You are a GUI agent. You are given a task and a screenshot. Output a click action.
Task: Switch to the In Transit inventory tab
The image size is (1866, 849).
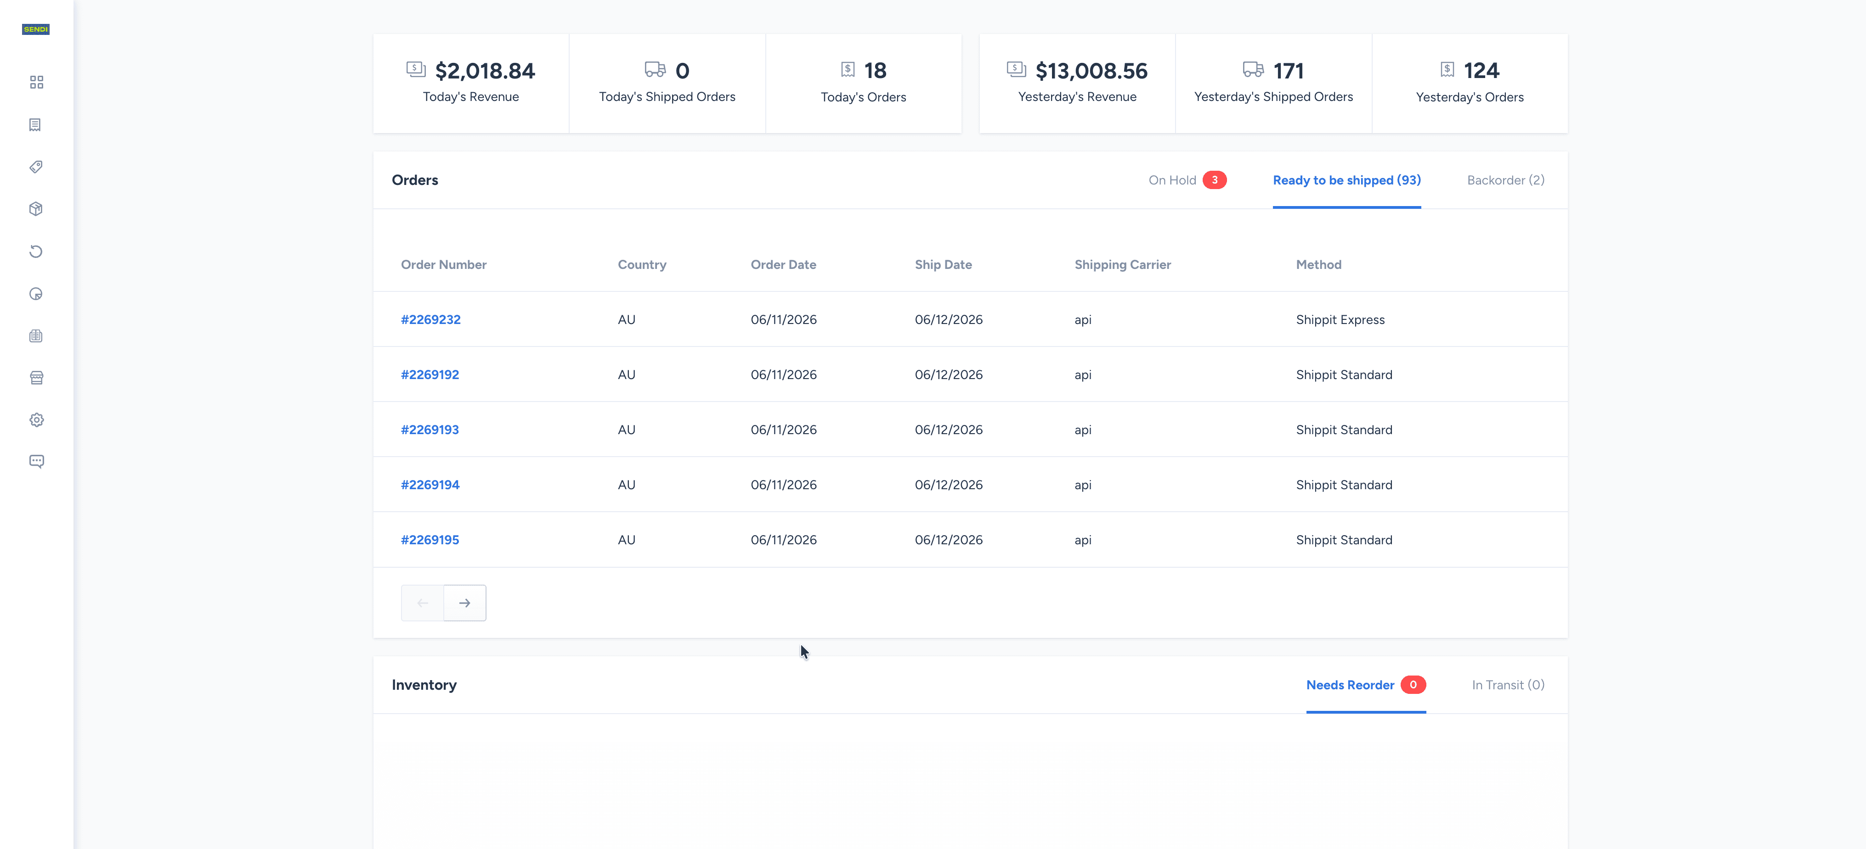click(x=1508, y=686)
